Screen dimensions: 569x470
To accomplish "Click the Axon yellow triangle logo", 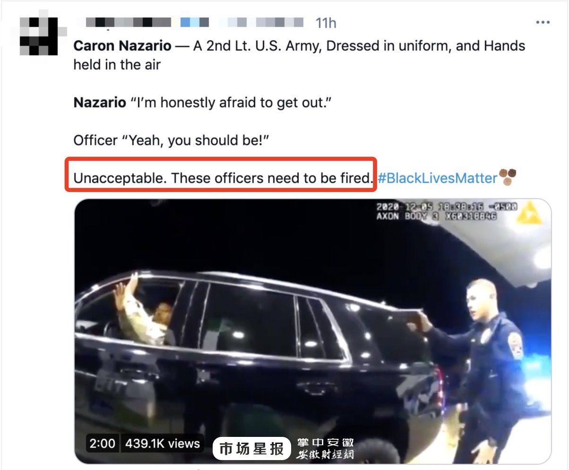I will pyautogui.click(x=528, y=213).
